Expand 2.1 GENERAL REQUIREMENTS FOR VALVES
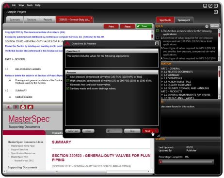Image resolution: width=224 pixels, height=178 pixels. point(162,95)
